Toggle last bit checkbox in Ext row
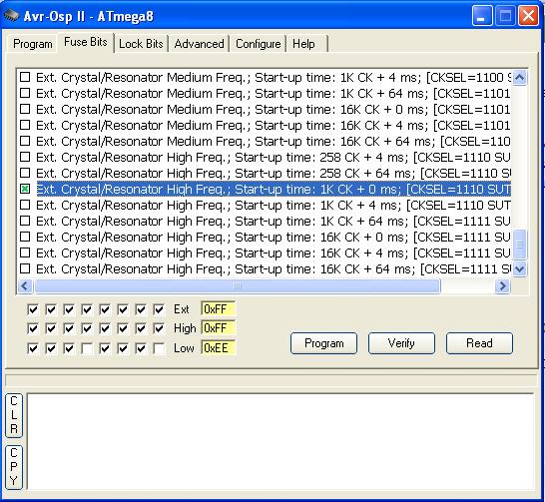 [x=159, y=309]
